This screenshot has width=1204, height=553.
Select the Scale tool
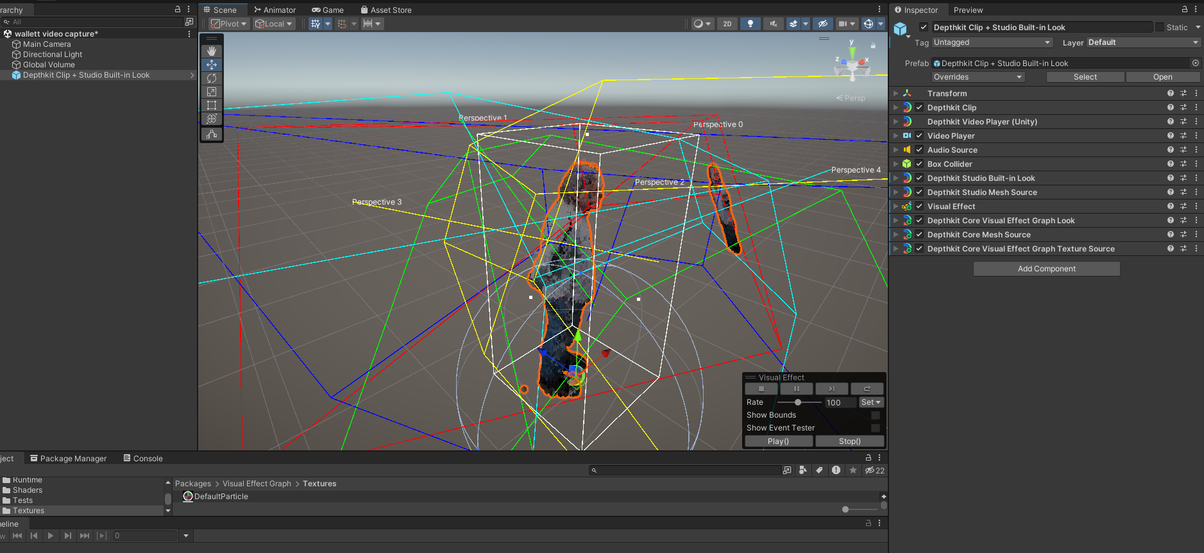(212, 92)
